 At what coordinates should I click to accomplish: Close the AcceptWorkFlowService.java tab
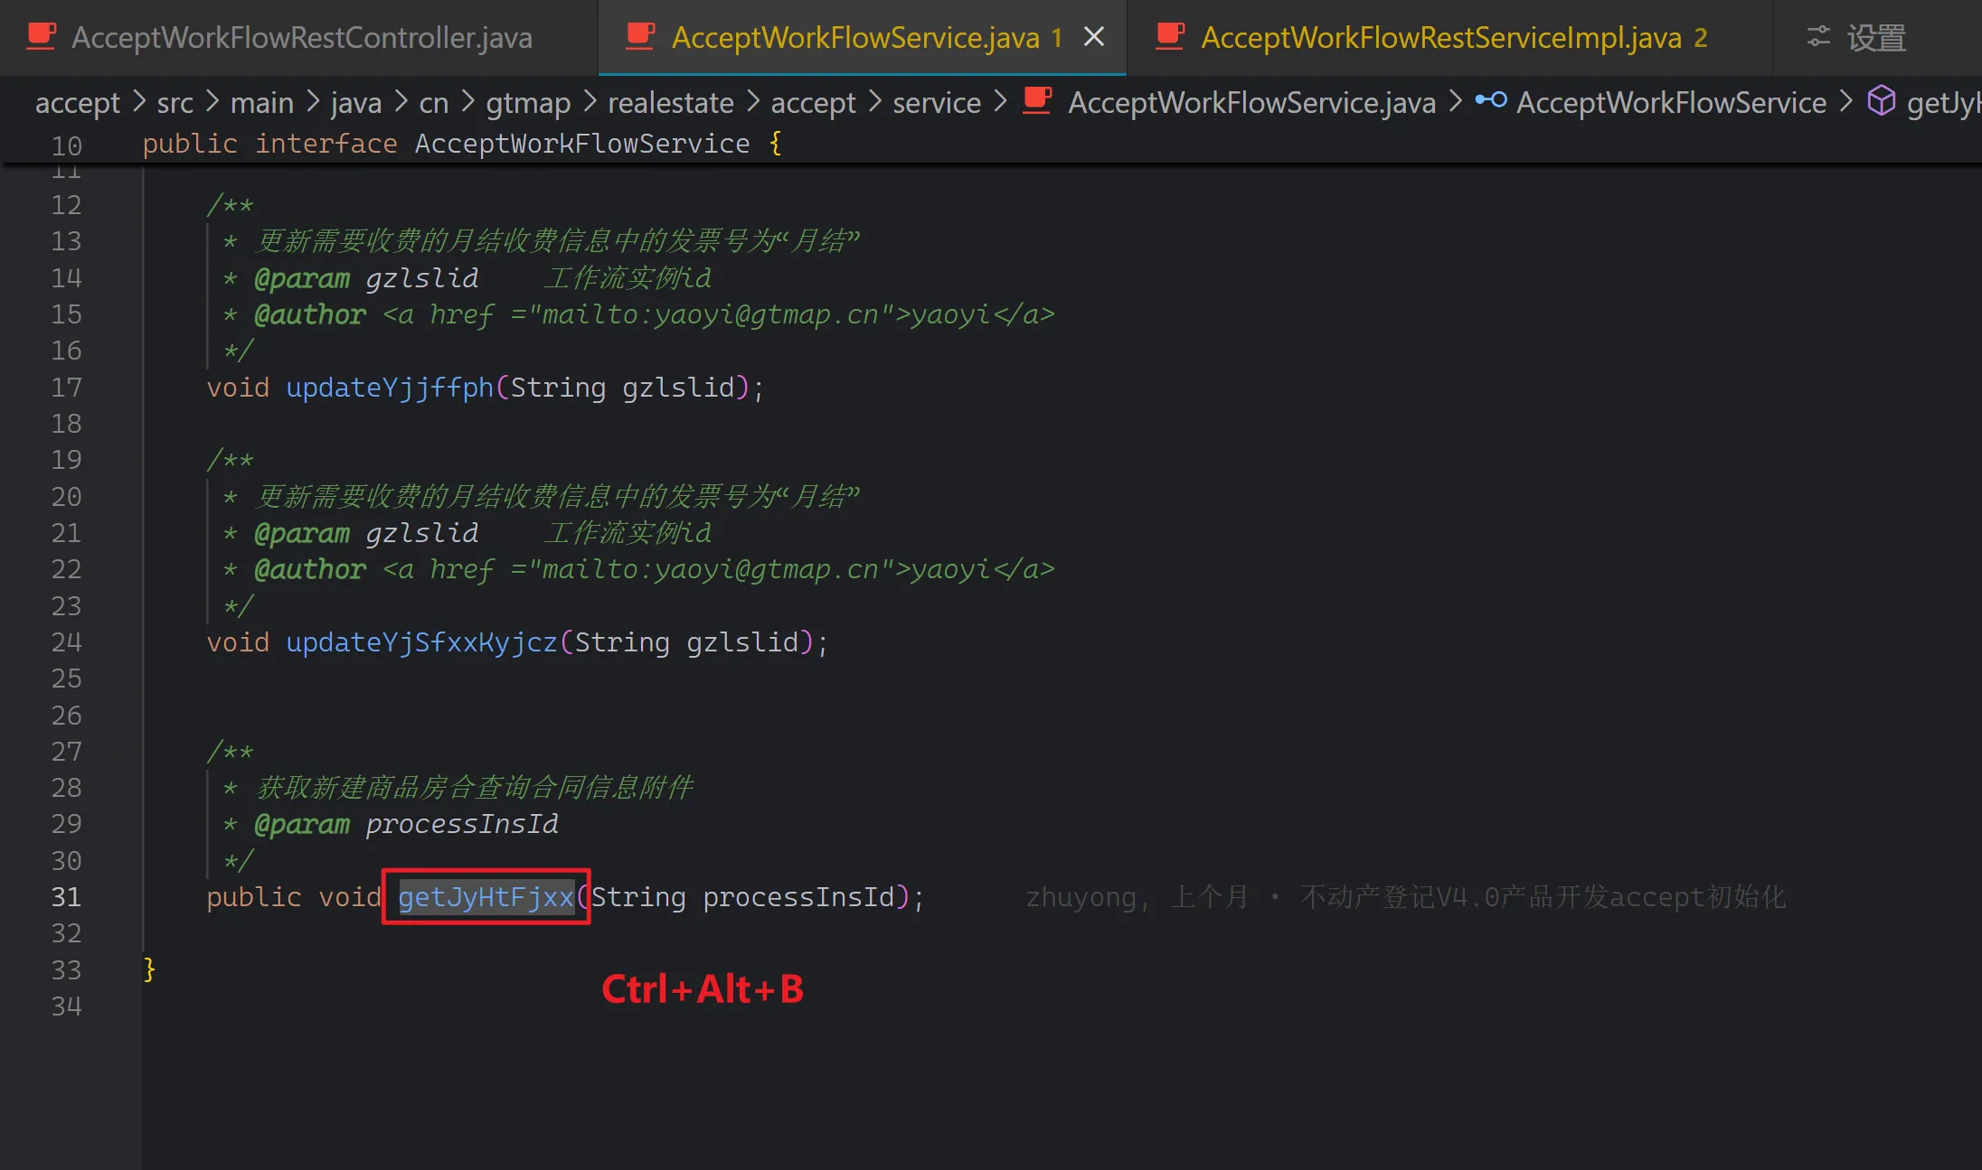coord(1094,37)
